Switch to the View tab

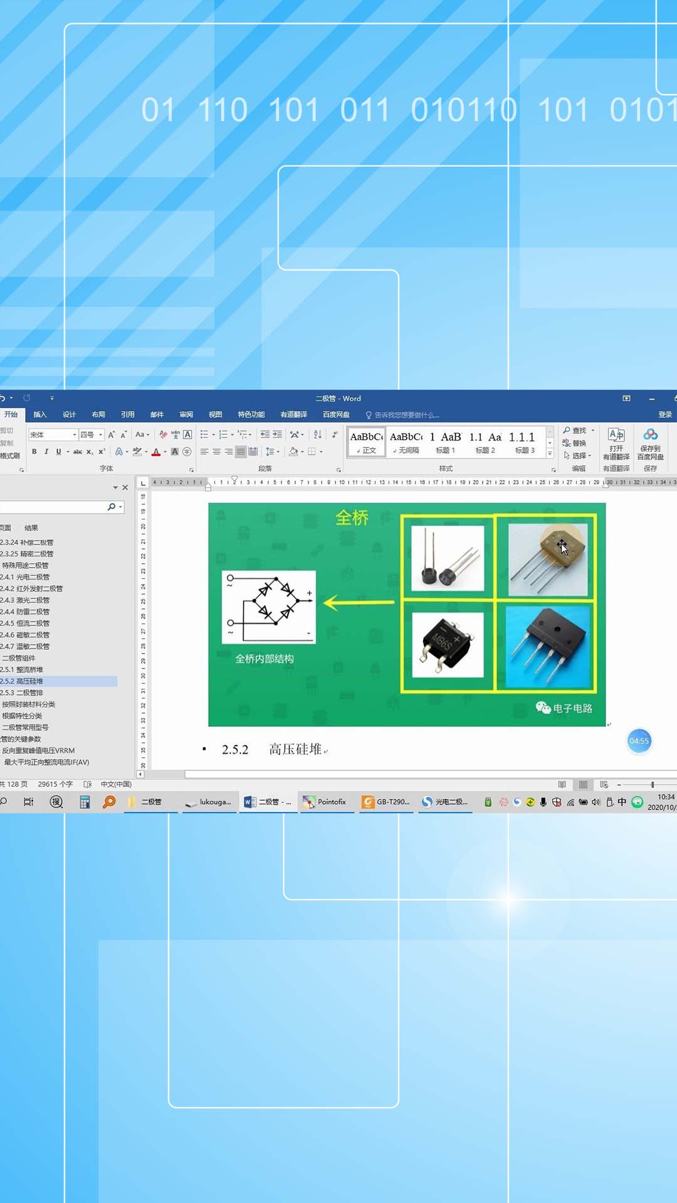216,415
